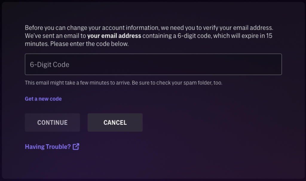This screenshot has width=306, height=181.
Task: Select the "Get a new code" link
Action: (x=43, y=99)
